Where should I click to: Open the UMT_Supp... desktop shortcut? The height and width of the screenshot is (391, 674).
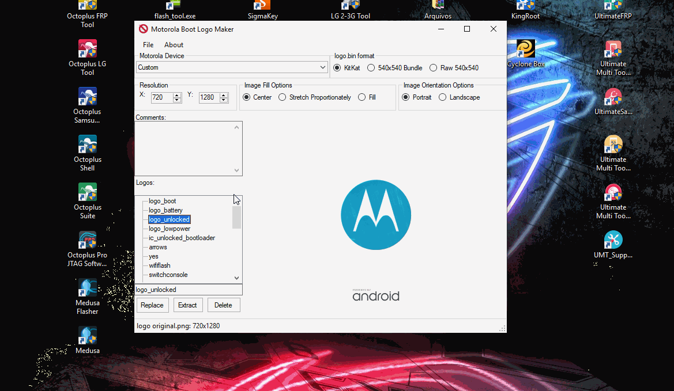pyautogui.click(x=613, y=245)
